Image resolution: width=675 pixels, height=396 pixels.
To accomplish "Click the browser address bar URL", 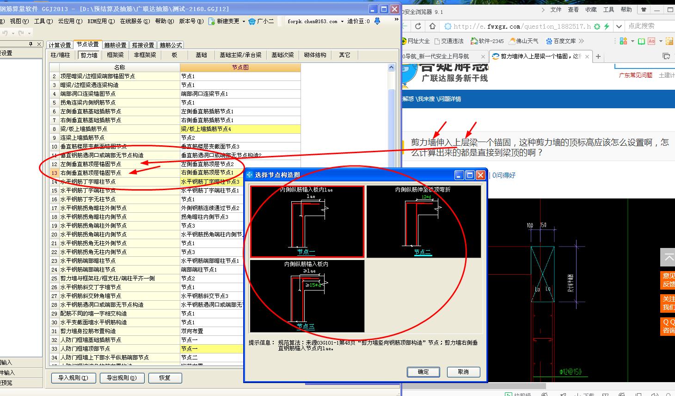I will [x=522, y=26].
